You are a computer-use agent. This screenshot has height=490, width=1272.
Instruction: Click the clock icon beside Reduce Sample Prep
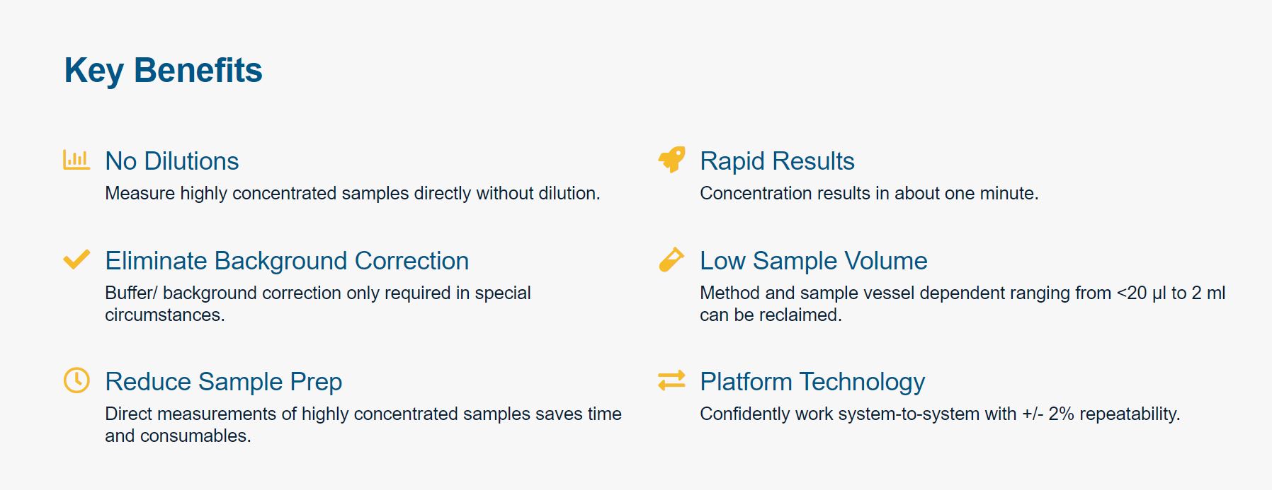[76, 380]
